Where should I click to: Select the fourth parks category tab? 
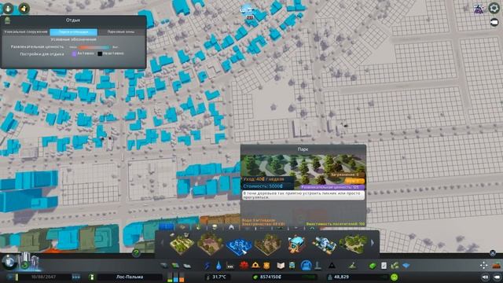click(215, 227)
